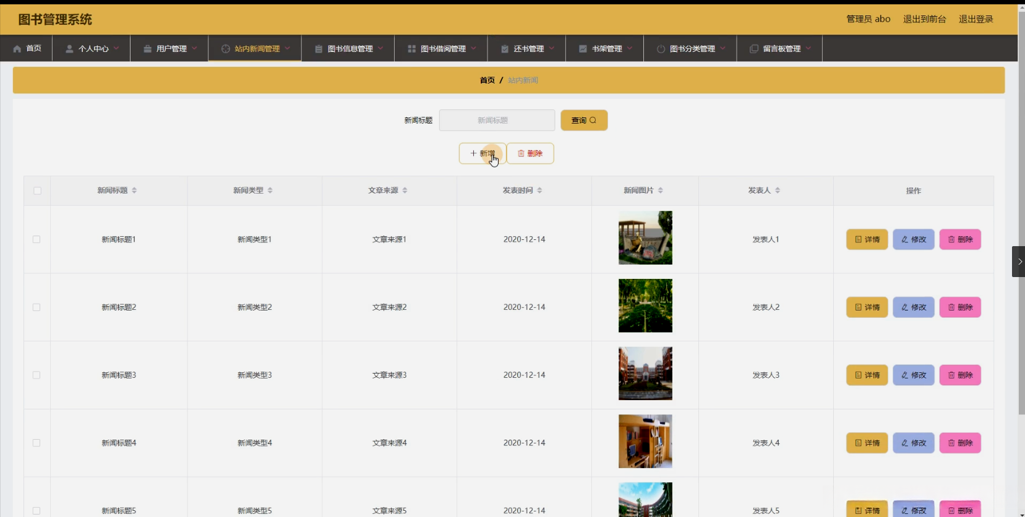The width and height of the screenshot is (1025, 517).
Task: Focus the 新闻标题 search input field
Action: point(497,121)
